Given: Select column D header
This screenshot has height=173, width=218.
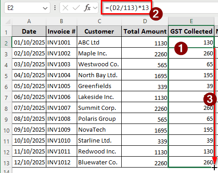Looking at the screenshot, I should tap(145, 21).
